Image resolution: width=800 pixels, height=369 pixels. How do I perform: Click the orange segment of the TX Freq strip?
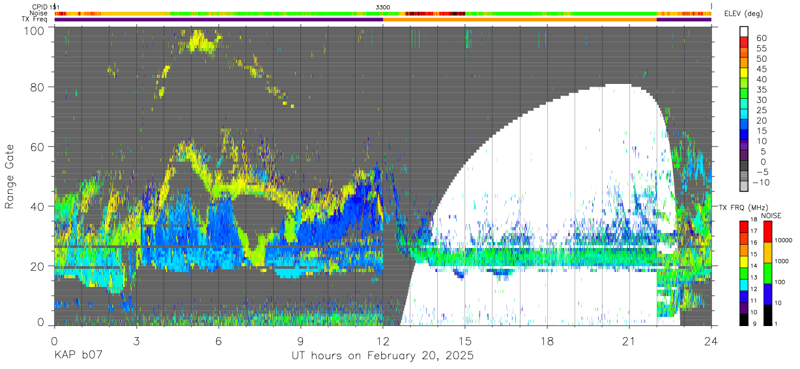tap(520, 20)
